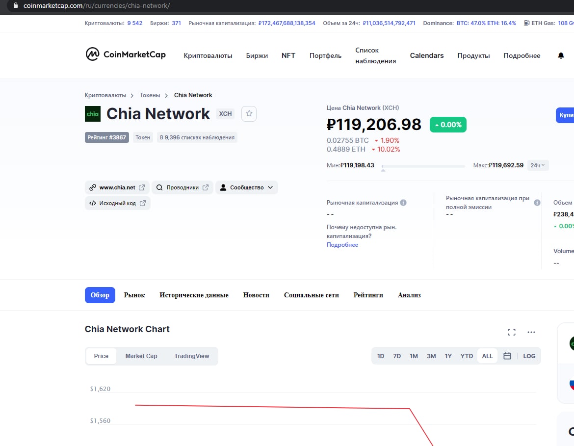Add Chia Network to watchlist star
574x446 pixels.
[249, 113]
